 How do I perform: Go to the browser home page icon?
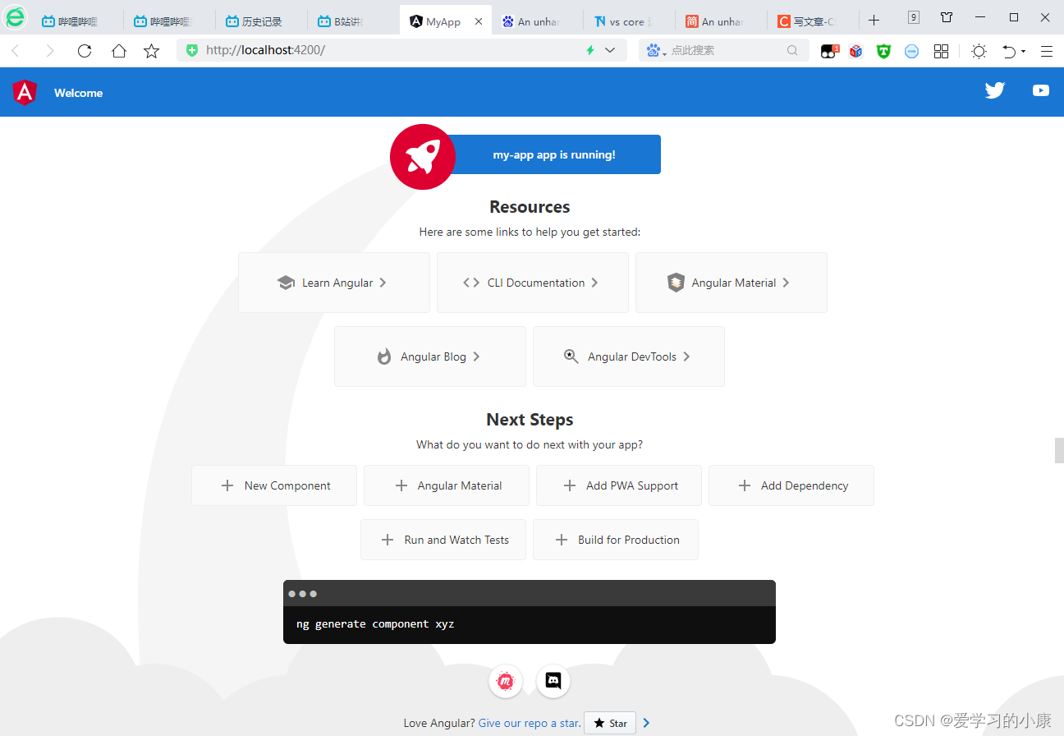[x=119, y=51]
